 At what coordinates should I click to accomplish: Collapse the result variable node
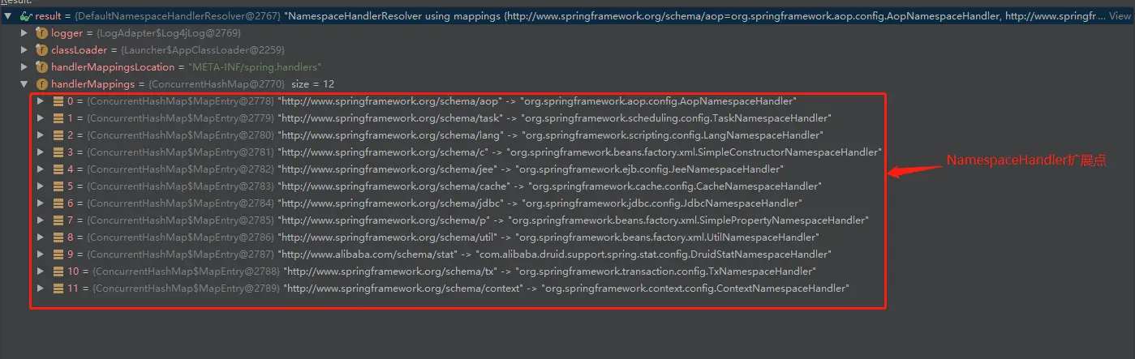pos(8,16)
